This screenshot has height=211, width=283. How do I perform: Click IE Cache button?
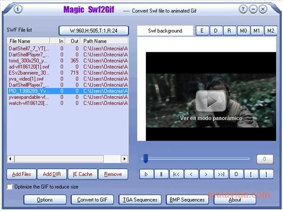pos(83,174)
